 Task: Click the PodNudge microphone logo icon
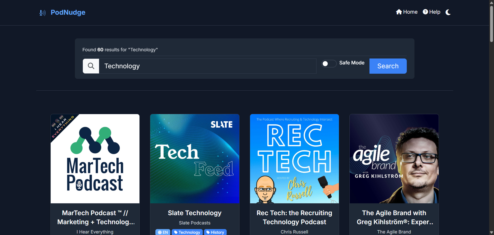[x=42, y=13]
